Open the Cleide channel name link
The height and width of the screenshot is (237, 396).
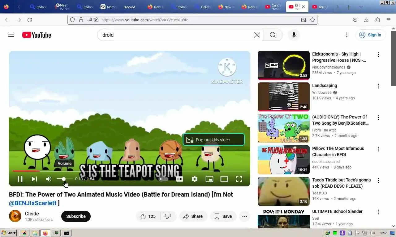click(x=32, y=214)
